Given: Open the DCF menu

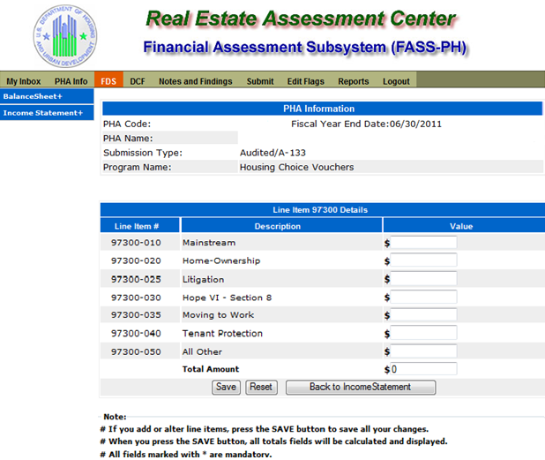Looking at the screenshot, I should click(x=138, y=81).
